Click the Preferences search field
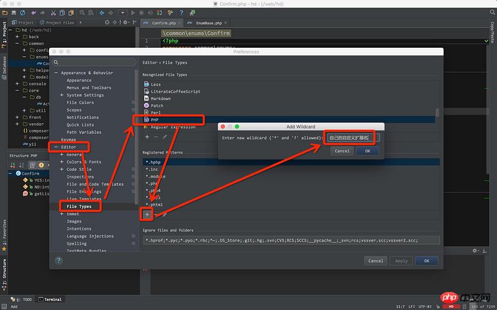The image size is (497, 310). (94, 62)
